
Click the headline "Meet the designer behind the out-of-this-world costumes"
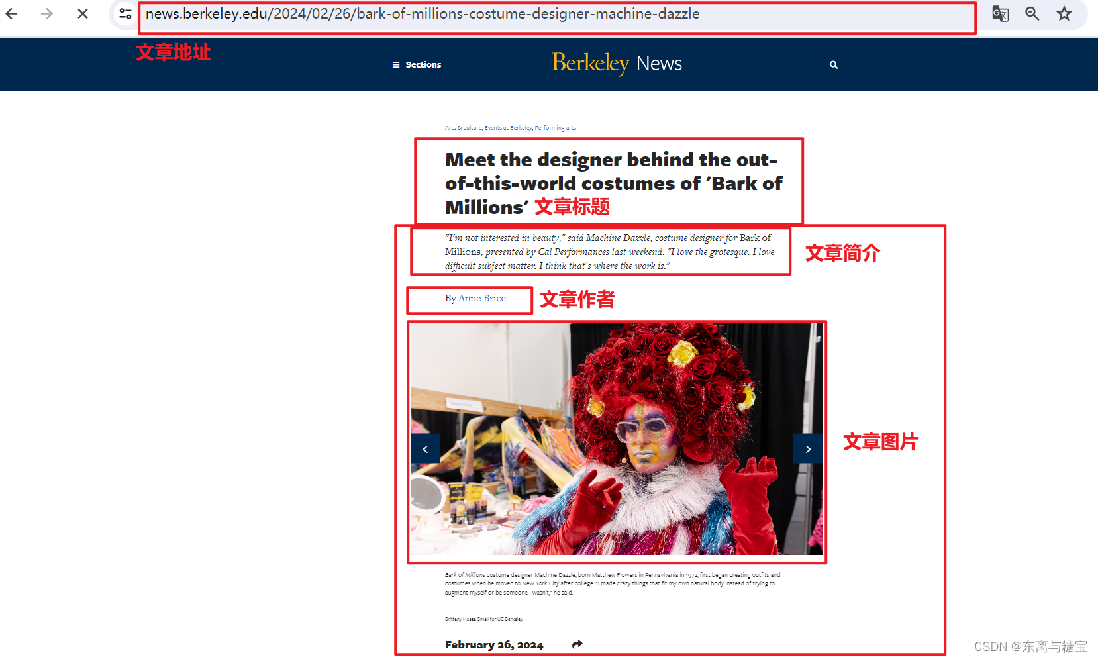[613, 183]
